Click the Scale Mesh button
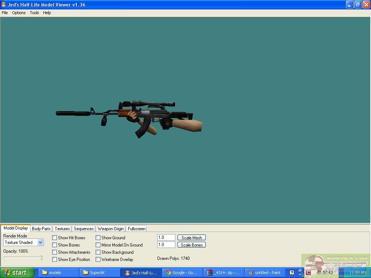This screenshot has width=371, height=278. pos(192,237)
